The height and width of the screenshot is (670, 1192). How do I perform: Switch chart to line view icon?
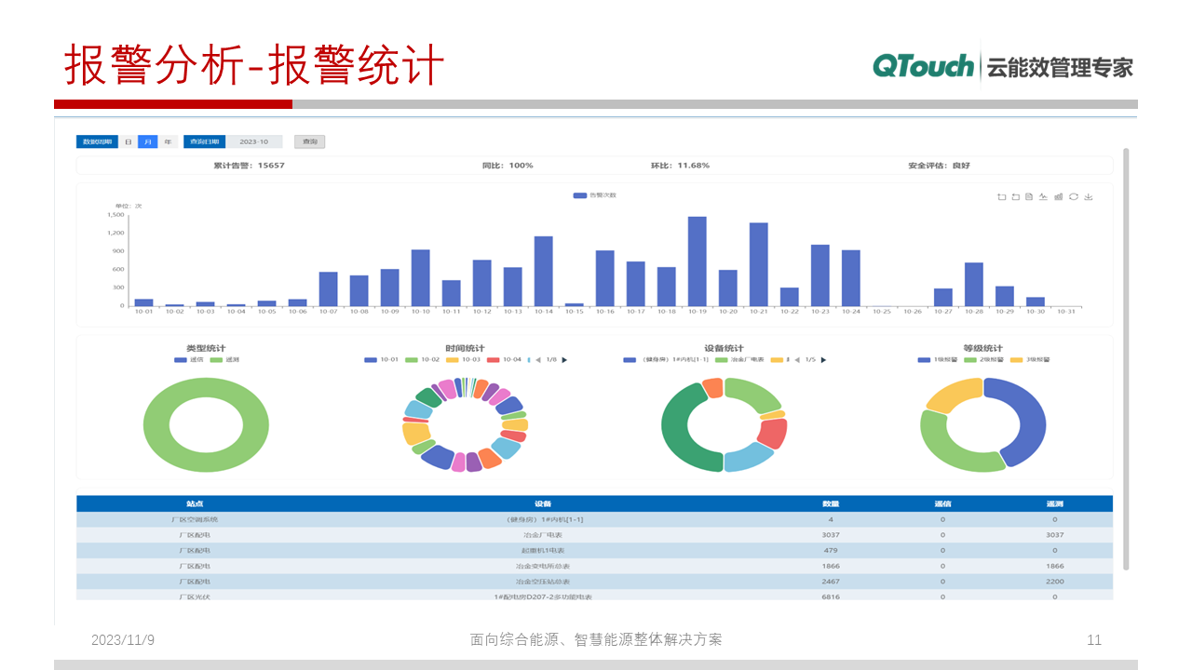[1043, 196]
